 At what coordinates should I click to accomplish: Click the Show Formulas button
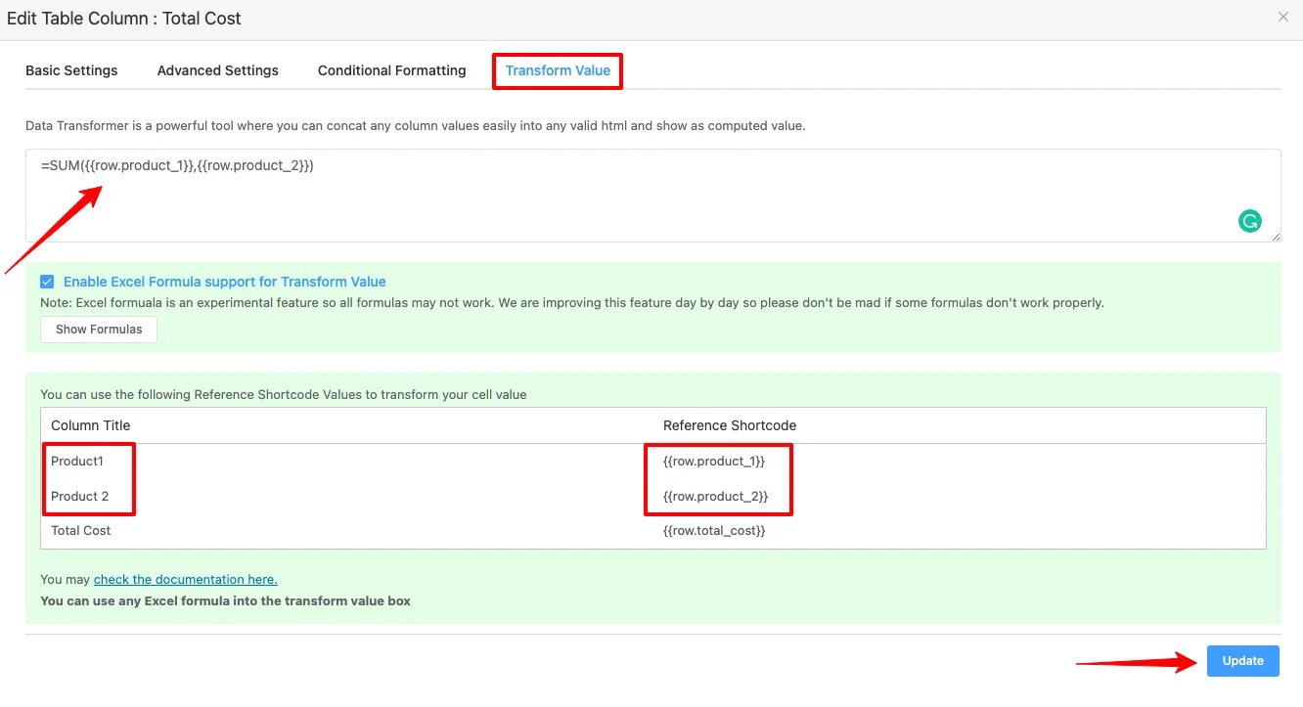(99, 330)
